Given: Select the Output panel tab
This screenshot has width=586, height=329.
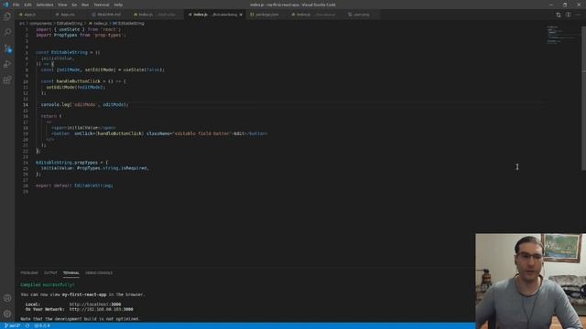Looking at the screenshot, I should [50, 272].
